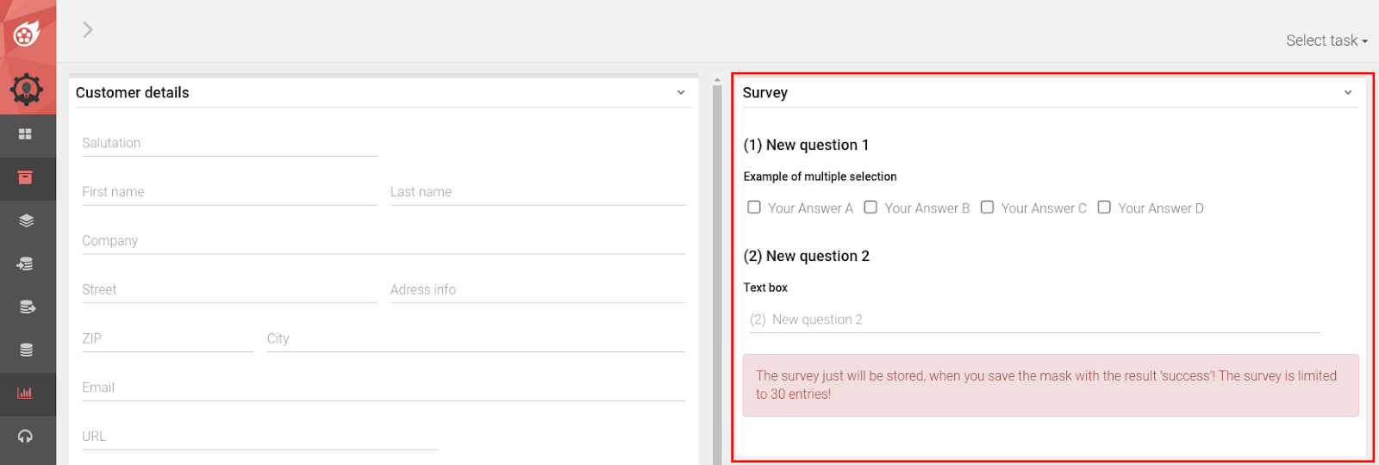This screenshot has width=1379, height=465.
Task: Collapse the Customer details panel chevron
Action: point(681,92)
